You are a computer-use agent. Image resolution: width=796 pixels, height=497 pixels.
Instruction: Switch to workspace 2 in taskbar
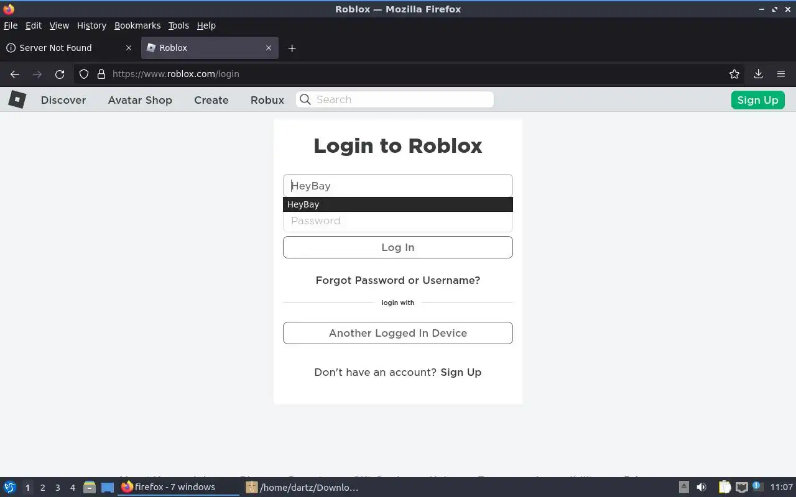click(x=42, y=488)
